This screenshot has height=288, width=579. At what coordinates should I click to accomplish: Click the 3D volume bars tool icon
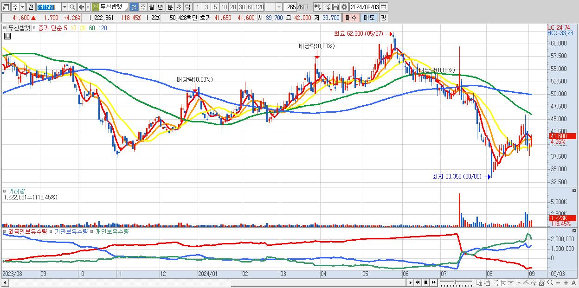pyautogui.click(x=534, y=282)
